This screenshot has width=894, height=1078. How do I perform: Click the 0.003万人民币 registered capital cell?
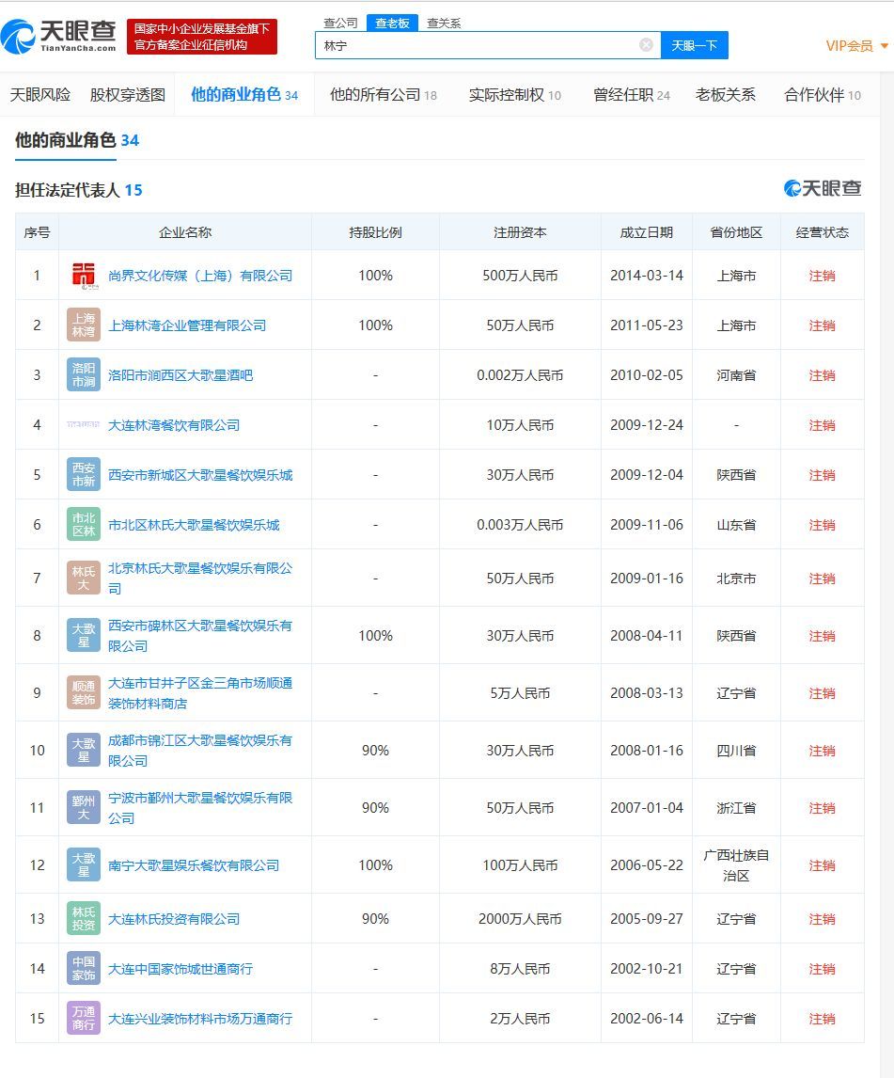pos(520,525)
